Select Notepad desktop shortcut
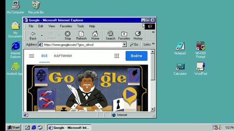Viewport: 234px width, 131px height. click(x=180, y=48)
